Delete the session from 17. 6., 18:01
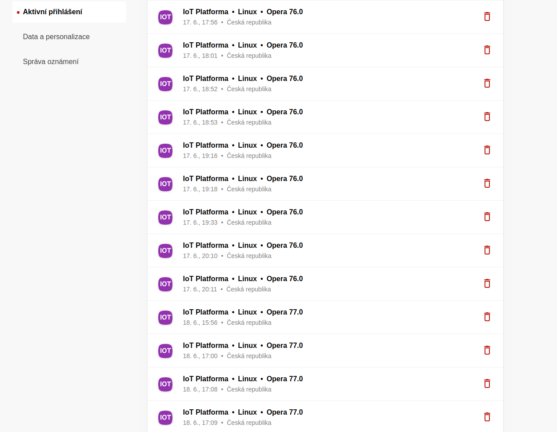Screen dimensions: 557x432 tap(487, 50)
